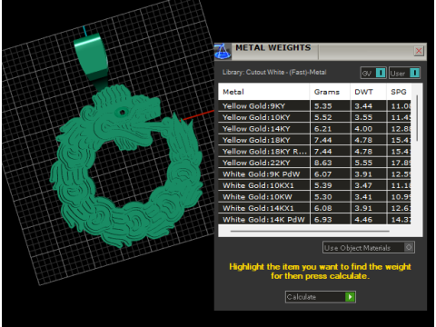Select the Yellow Gold:18KY row
Image resolution: width=436 pixels, height=327 pixels.
pos(314,140)
